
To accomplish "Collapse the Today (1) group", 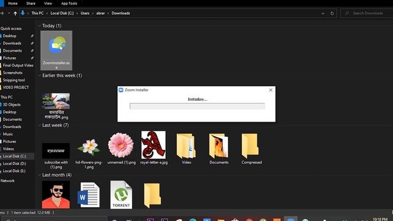I will click(39, 26).
